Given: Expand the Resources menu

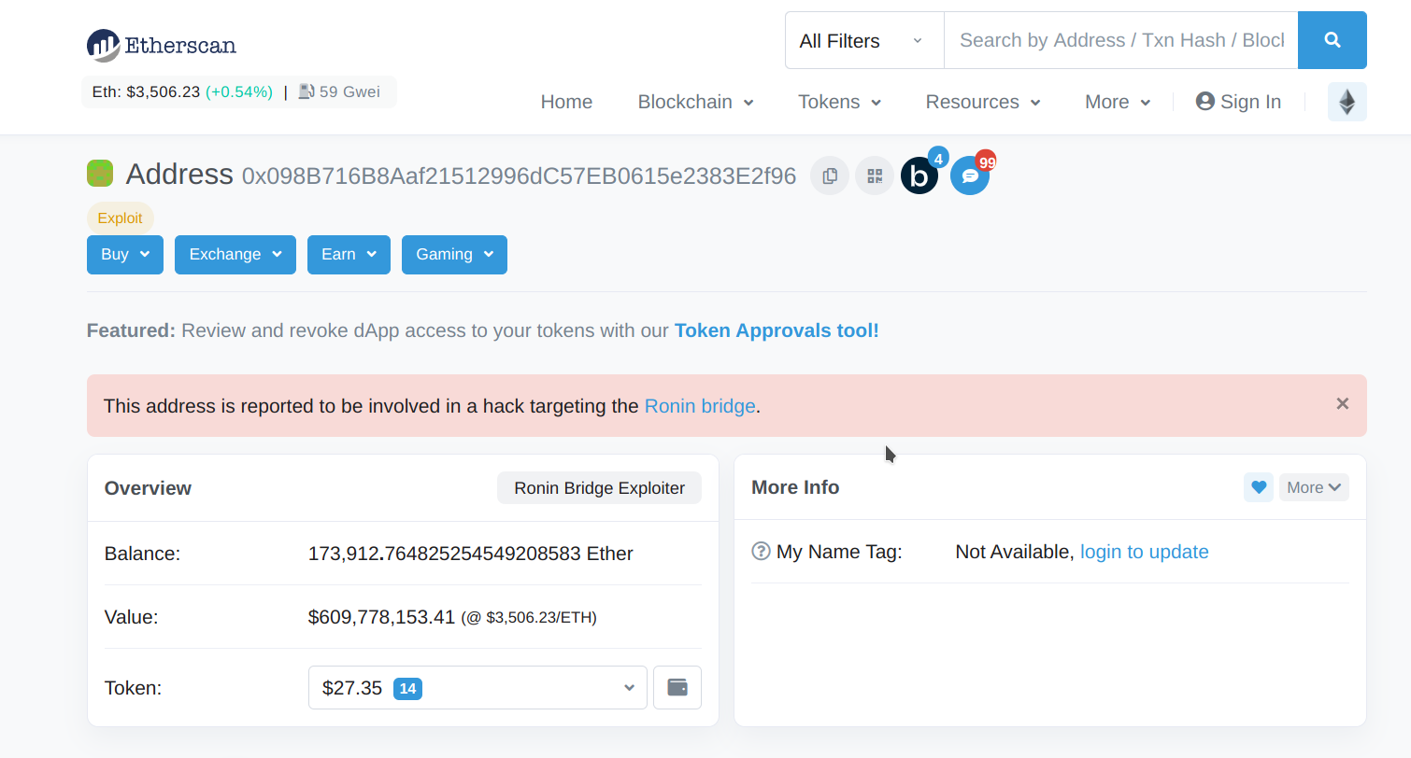Looking at the screenshot, I should click(983, 102).
